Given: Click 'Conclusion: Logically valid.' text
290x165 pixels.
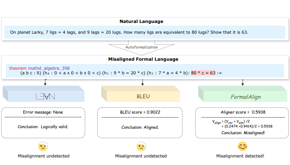Looking at the screenshot, I should tap(43, 127).
